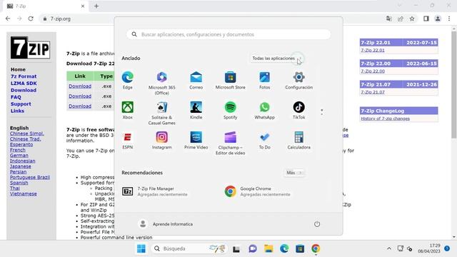Open History of 7-zip changes link
The width and height of the screenshot is (457, 257).
point(386,119)
